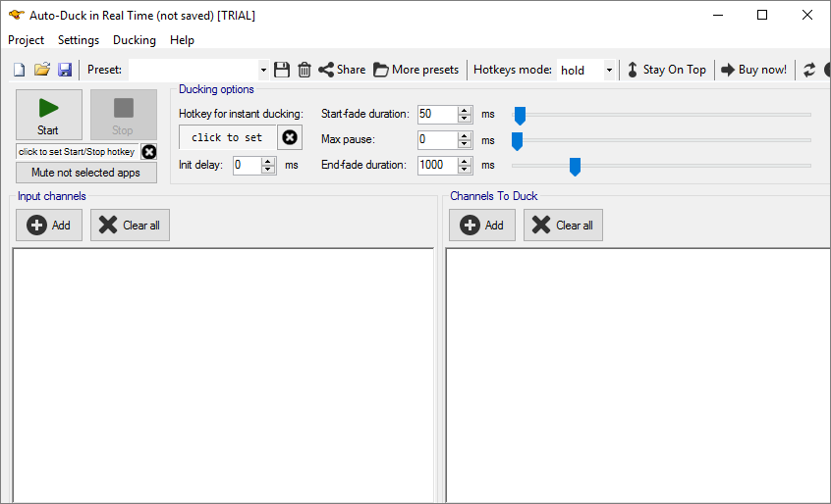Click the Start-fade duration value field
Viewport: 831px width, 504px height.
tap(437, 114)
